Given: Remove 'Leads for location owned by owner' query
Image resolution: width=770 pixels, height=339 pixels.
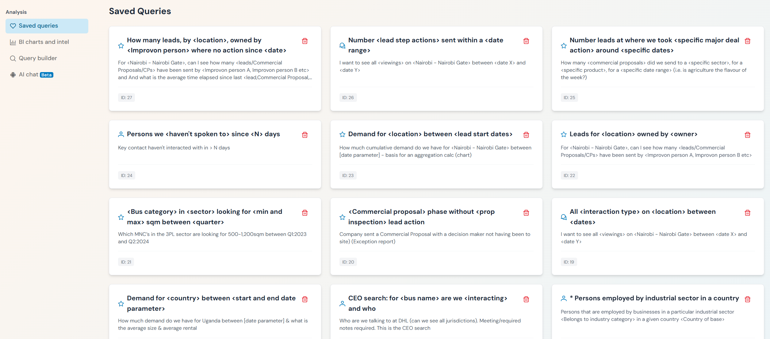Looking at the screenshot, I should [x=747, y=135].
